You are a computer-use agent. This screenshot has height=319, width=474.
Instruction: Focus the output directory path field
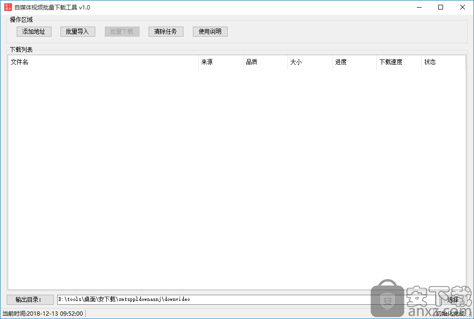point(214,300)
